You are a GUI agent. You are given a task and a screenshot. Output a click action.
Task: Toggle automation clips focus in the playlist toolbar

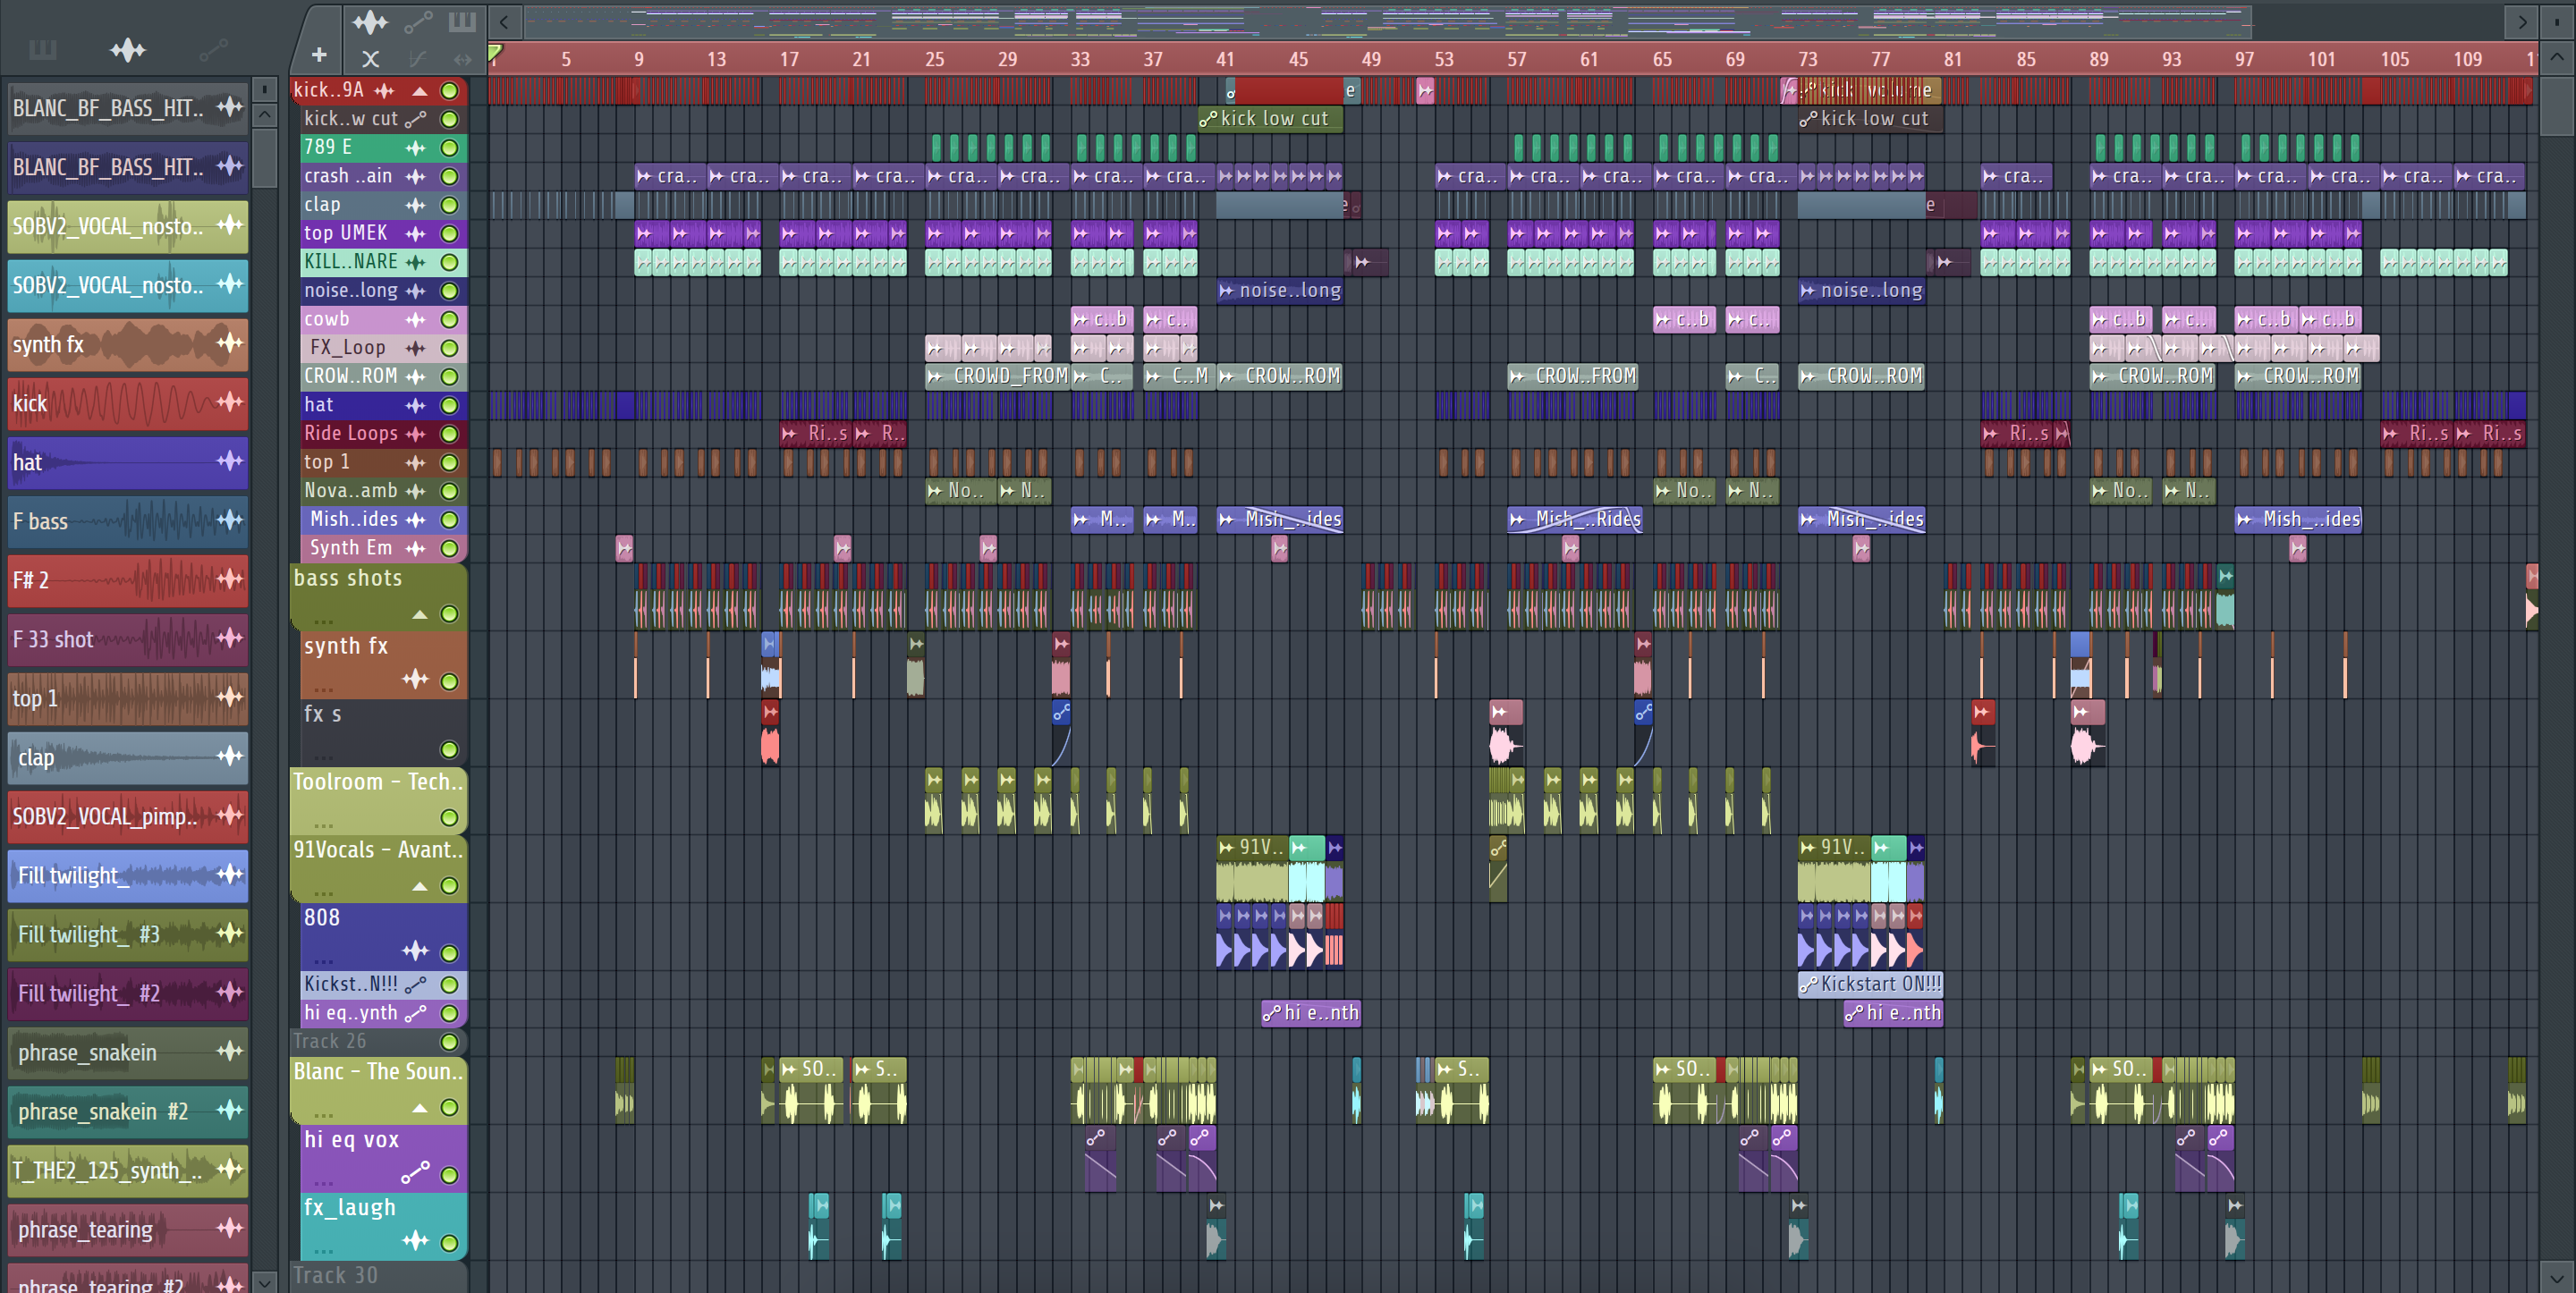coord(418,21)
